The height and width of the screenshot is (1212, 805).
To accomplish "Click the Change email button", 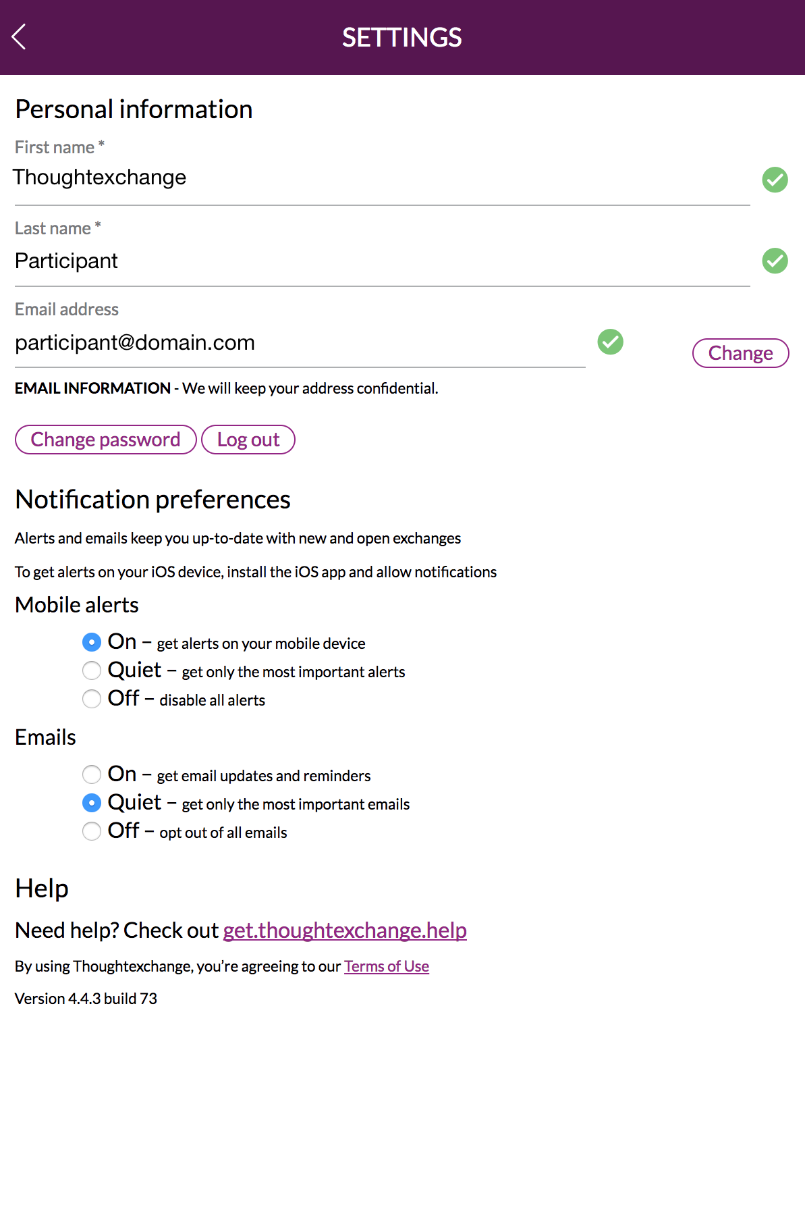I will pyautogui.click(x=740, y=353).
